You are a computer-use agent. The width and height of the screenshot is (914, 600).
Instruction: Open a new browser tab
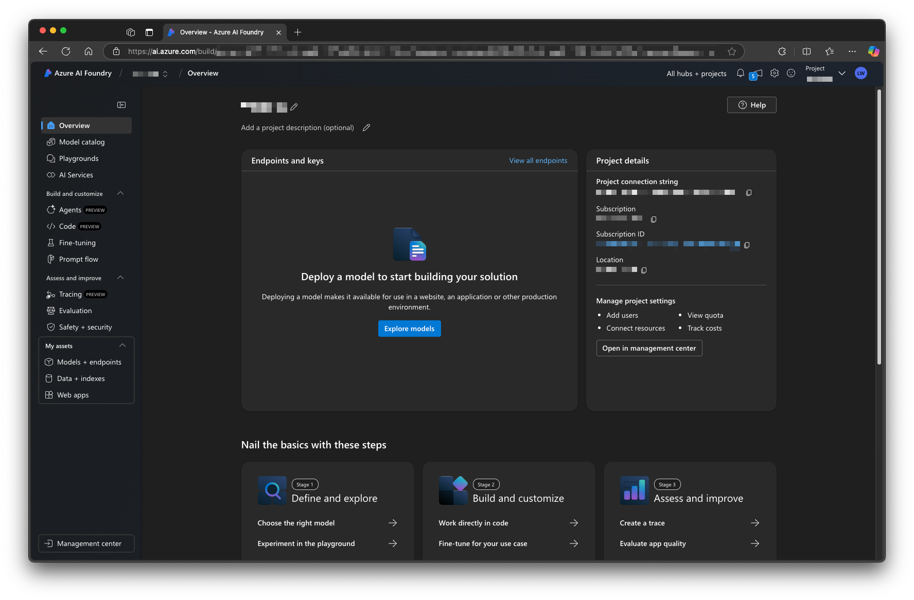297,32
